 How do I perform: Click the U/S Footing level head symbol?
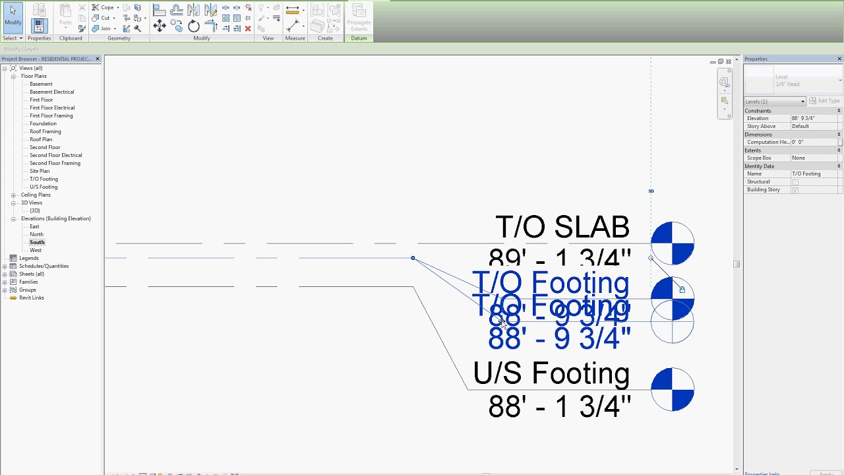(673, 389)
